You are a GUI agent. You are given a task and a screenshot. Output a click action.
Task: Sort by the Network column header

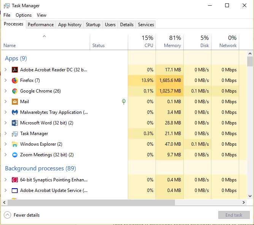tap(225, 42)
